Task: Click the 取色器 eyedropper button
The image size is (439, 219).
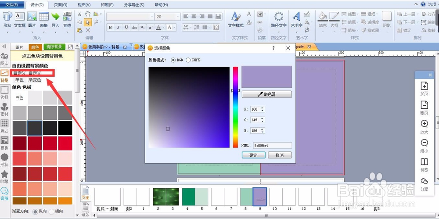Action: click(x=266, y=94)
